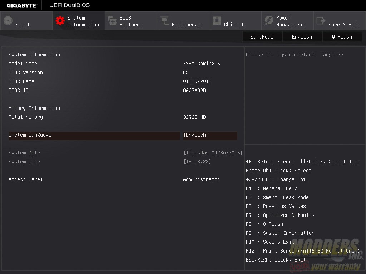
Task: Go to the Peripherals tab
Action: pyautogui.click(x=183, y=21)
